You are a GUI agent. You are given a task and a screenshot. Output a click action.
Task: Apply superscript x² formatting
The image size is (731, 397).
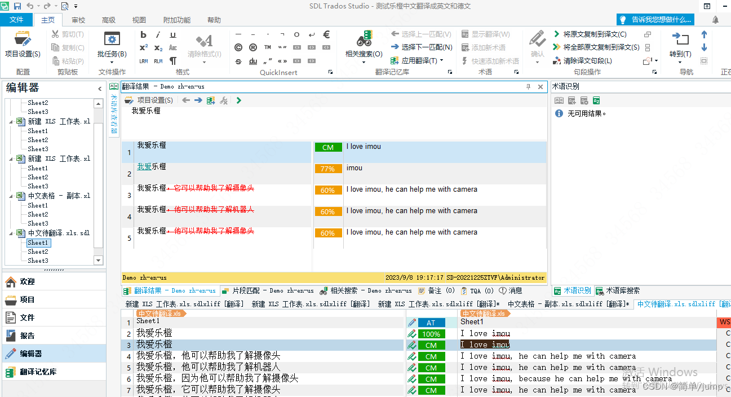pos(143,48)
